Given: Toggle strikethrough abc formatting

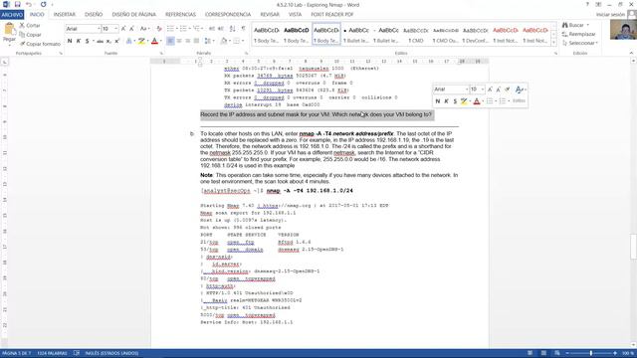Looking at the screenshot, I should click(100, 41).
